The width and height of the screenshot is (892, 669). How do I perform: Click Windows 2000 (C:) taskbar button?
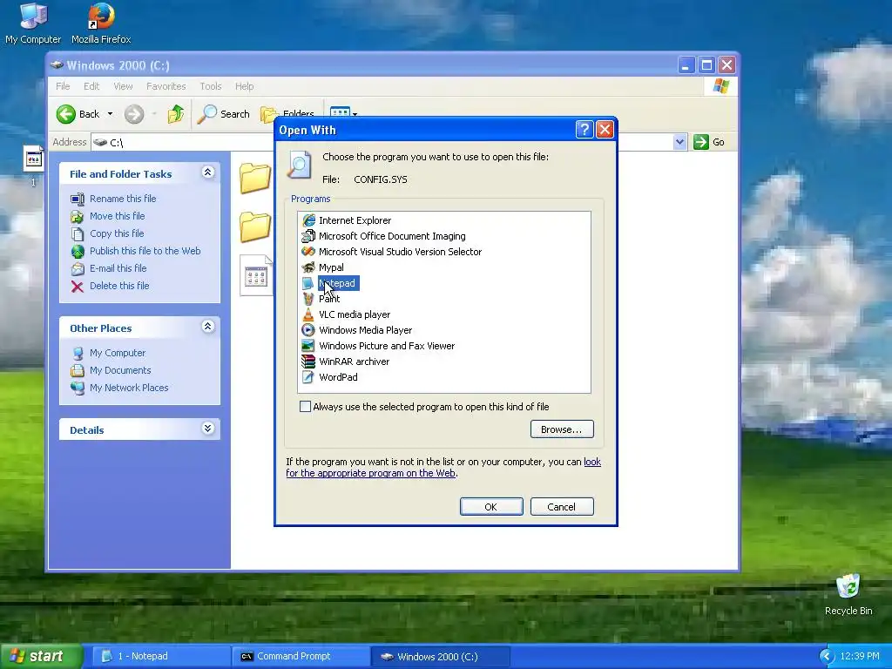(x=440, y=657)
